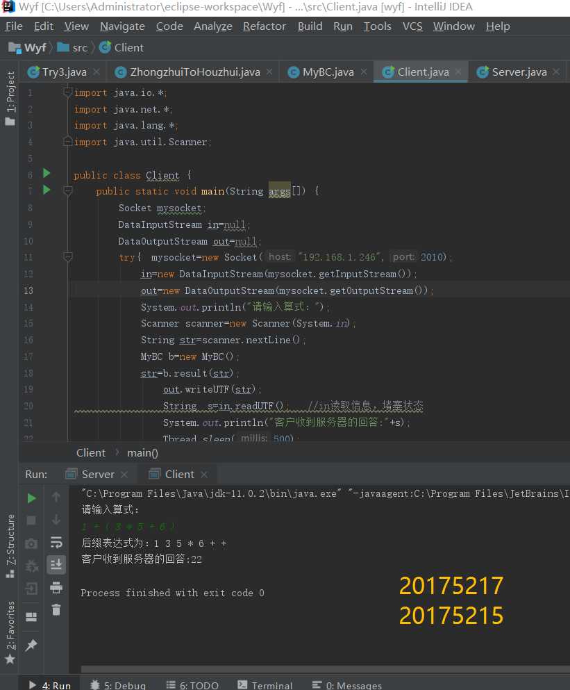Viewport: 570px width, 690px height.
Task: Click the exit icon in Run panel
Action: tap(31, 589)
